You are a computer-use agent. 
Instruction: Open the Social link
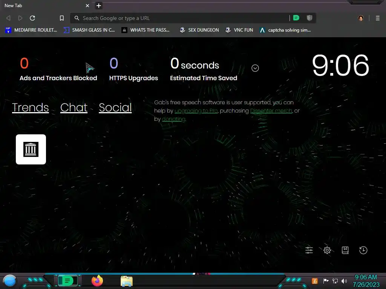[115, 108]
